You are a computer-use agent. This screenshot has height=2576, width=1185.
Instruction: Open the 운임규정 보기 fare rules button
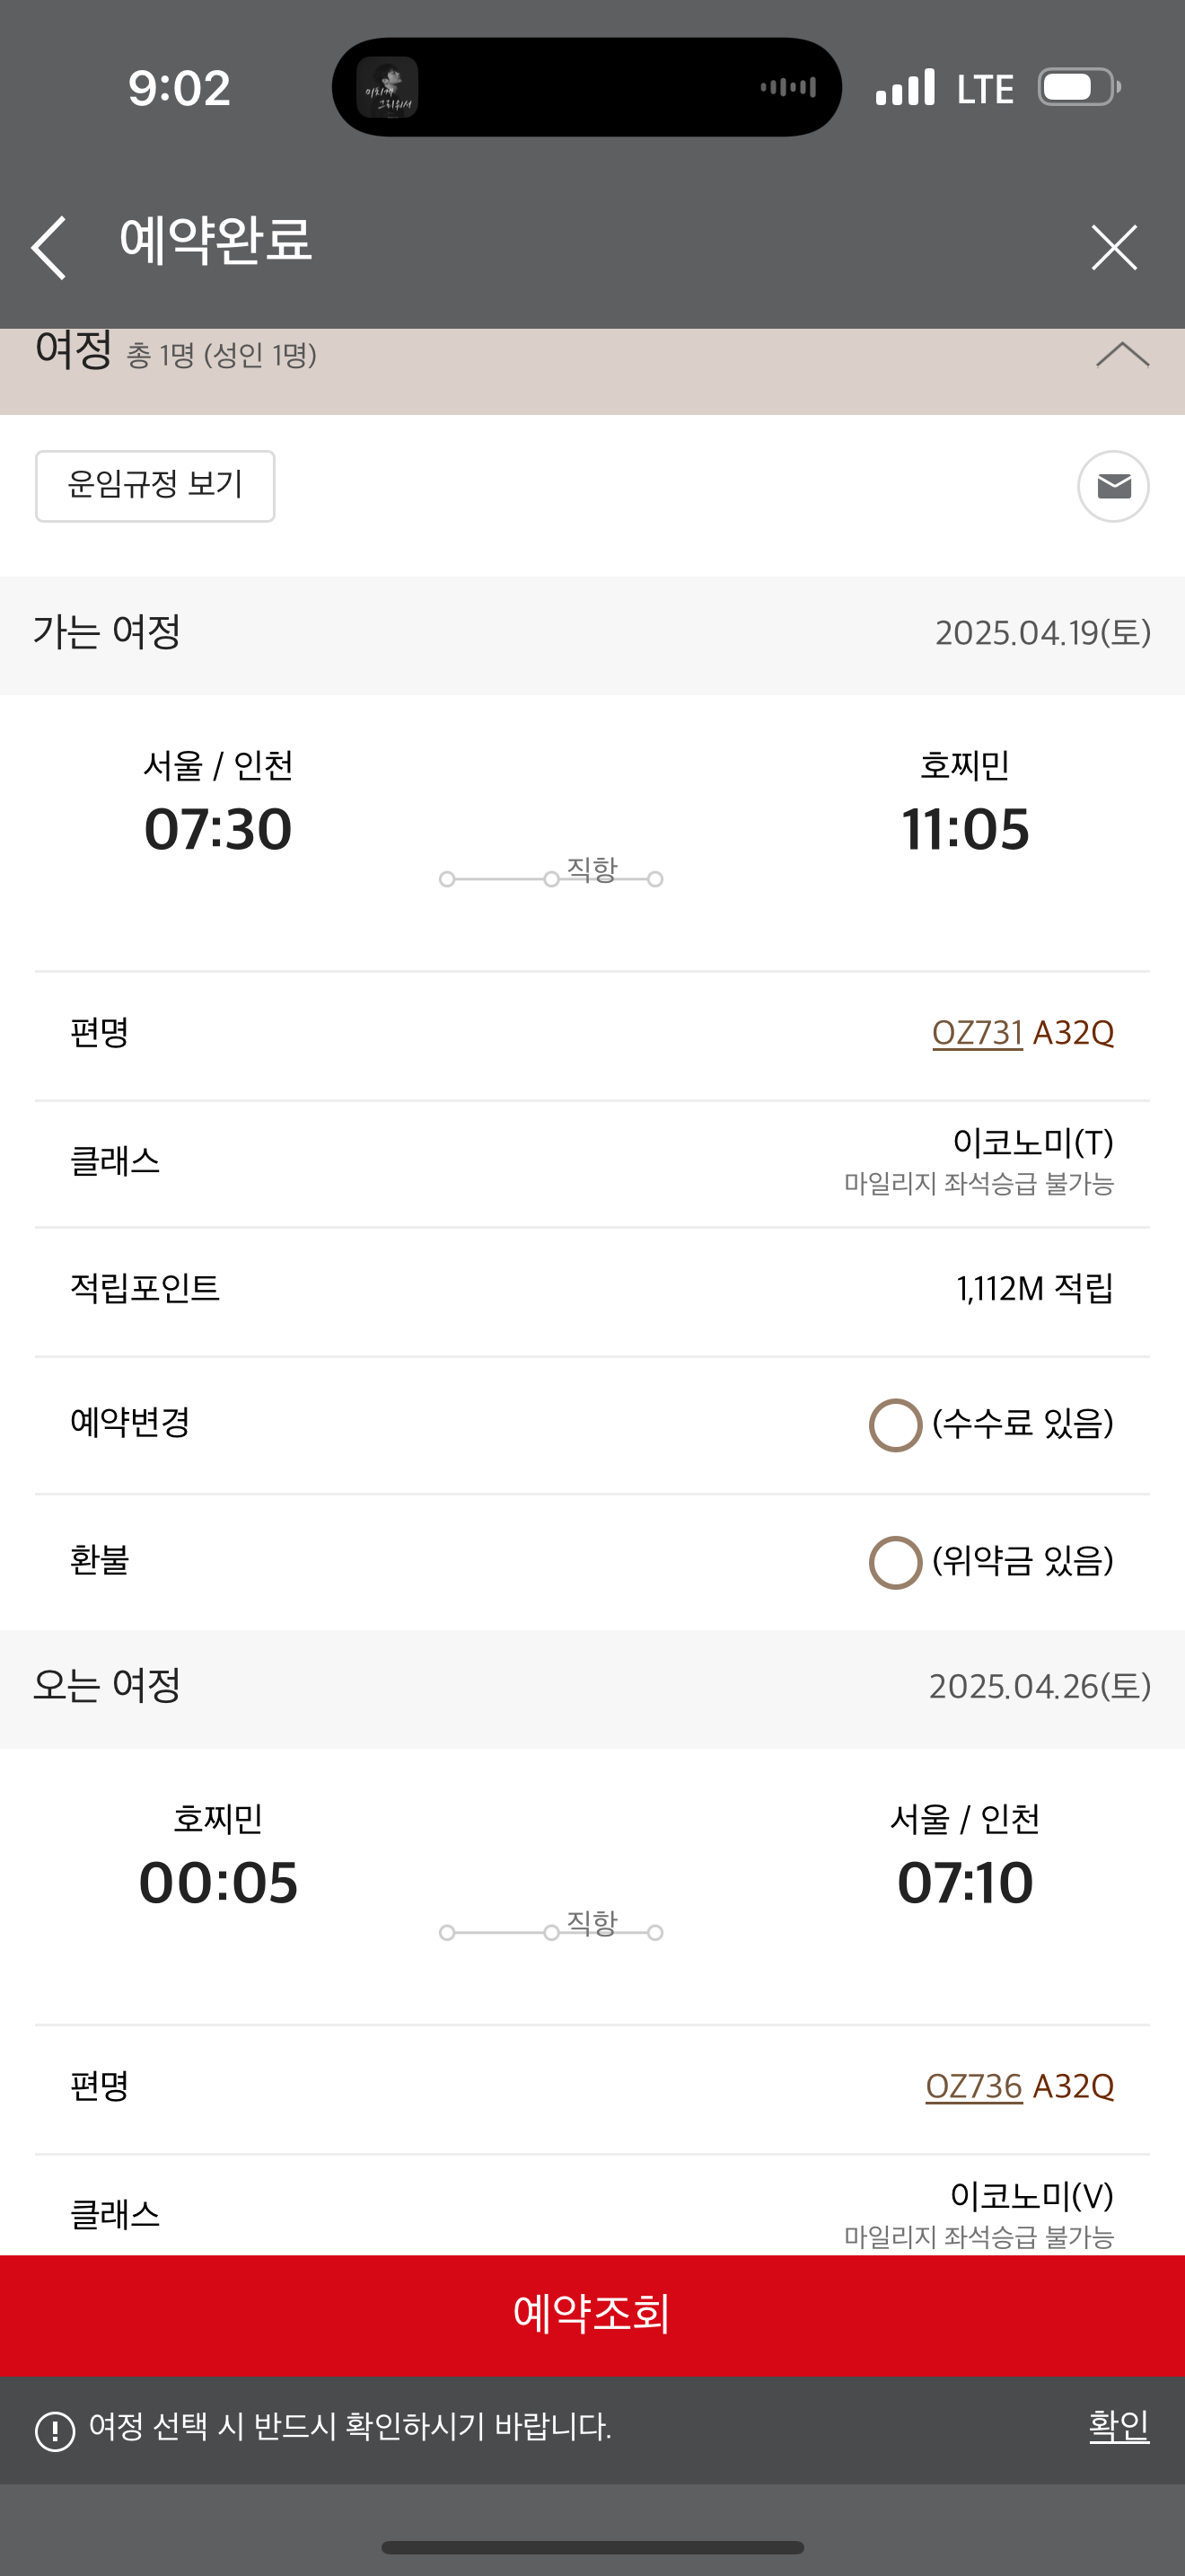pos(155,486)
